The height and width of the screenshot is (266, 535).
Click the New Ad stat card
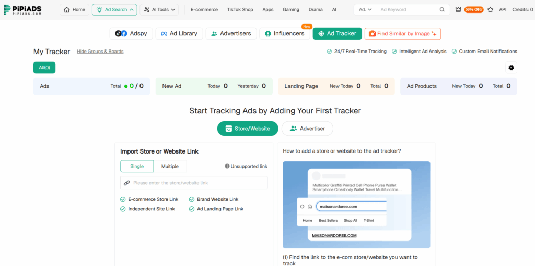(214, 86)
